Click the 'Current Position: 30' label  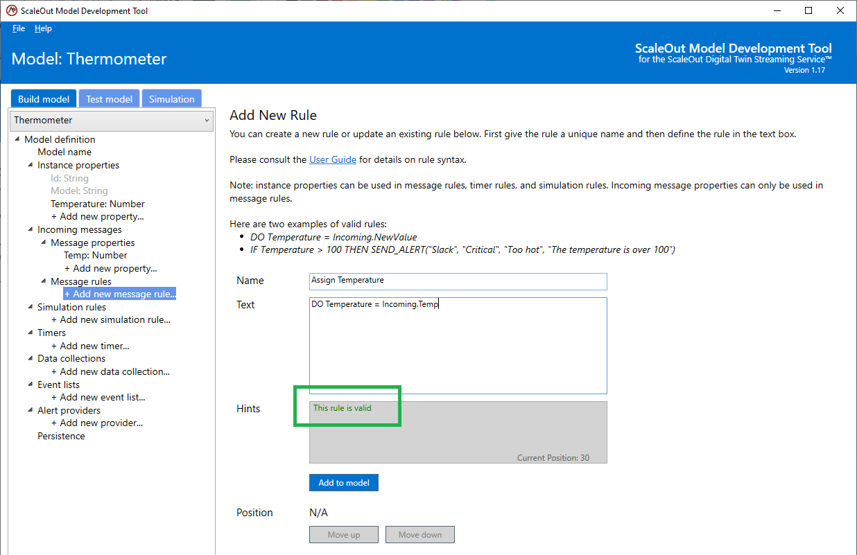(553, 458)
